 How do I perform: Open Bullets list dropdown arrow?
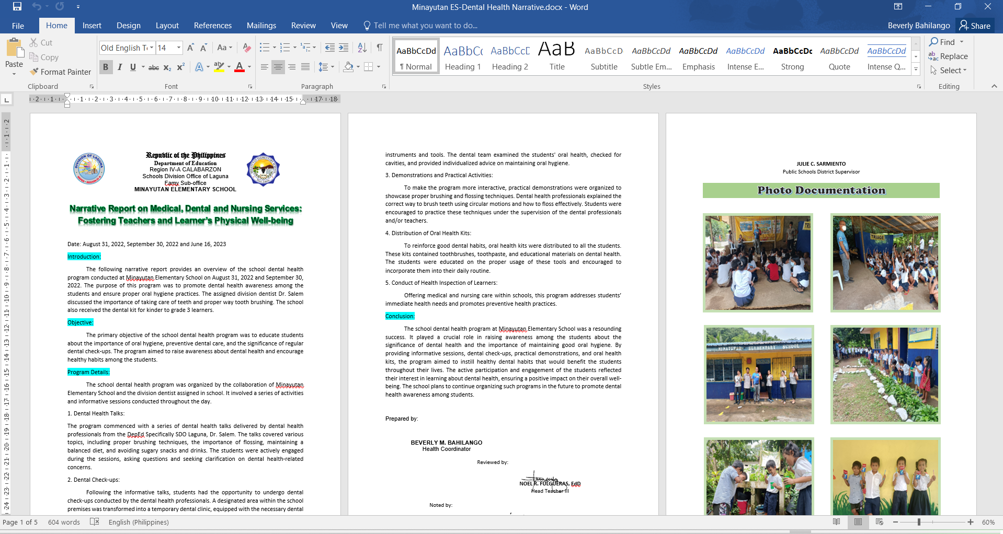(275, 48)
